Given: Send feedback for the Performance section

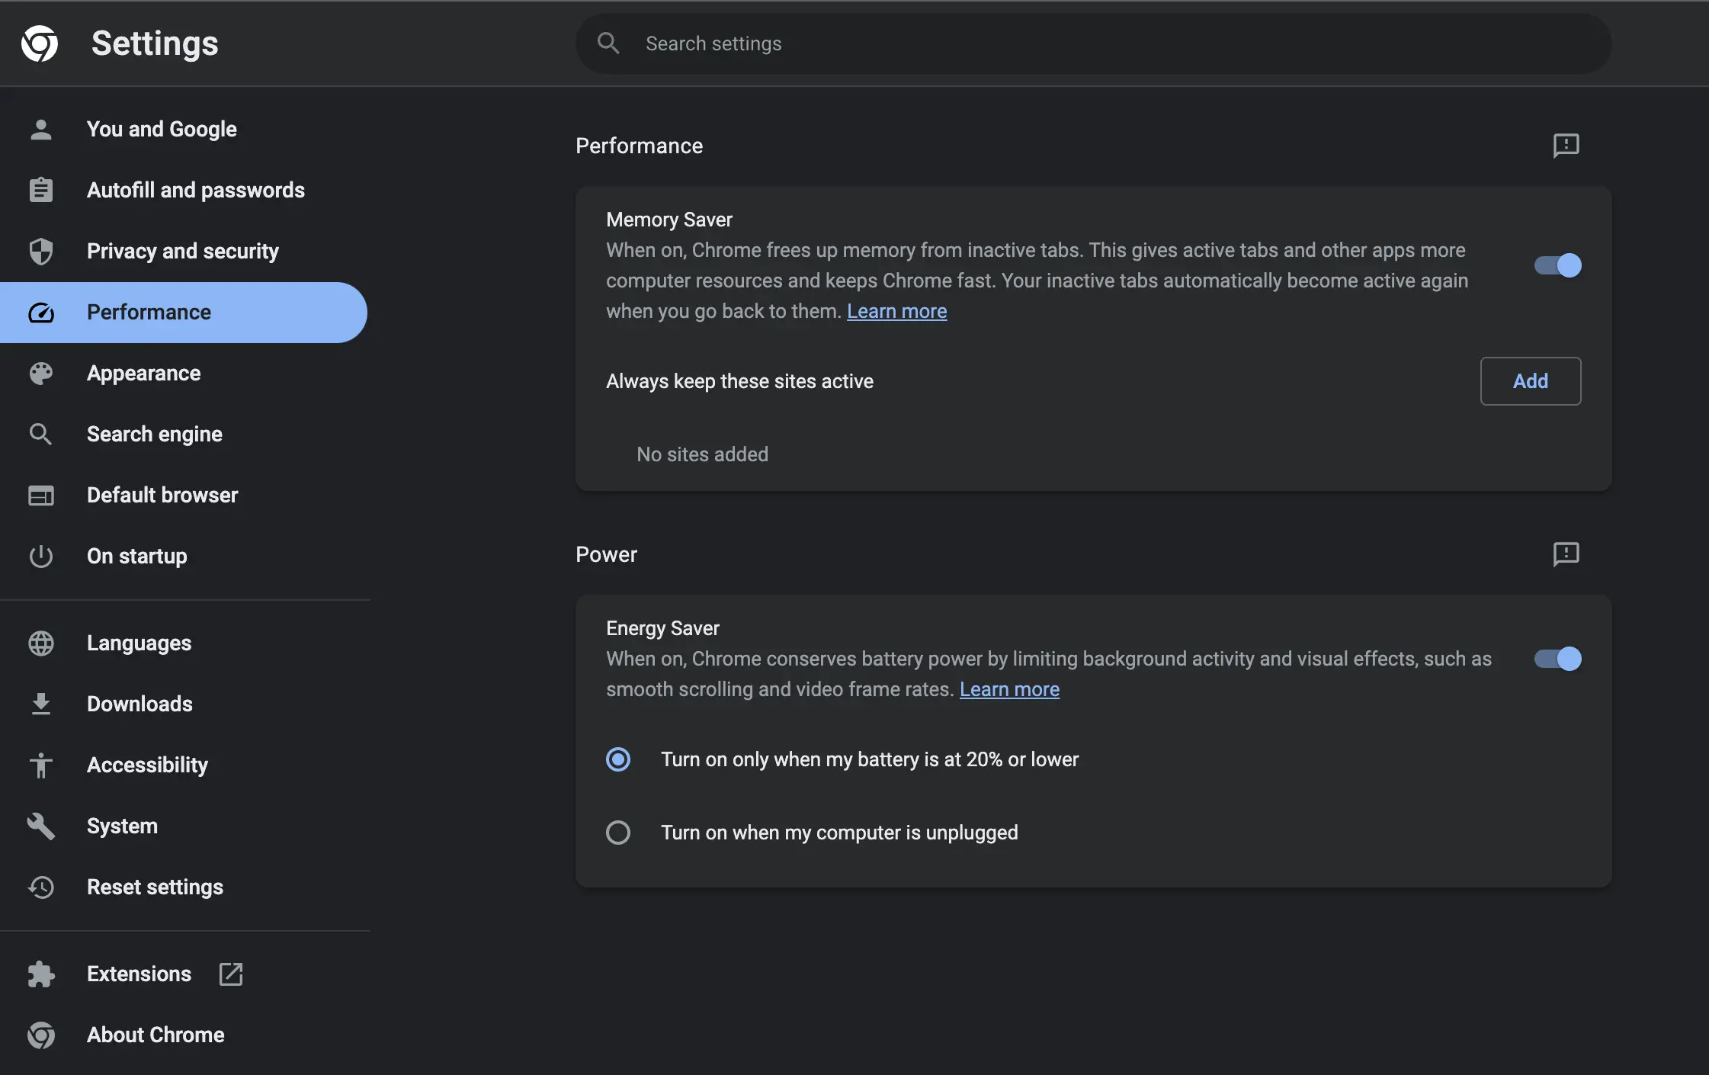Looking at the screenshot, I should 1566,146.
